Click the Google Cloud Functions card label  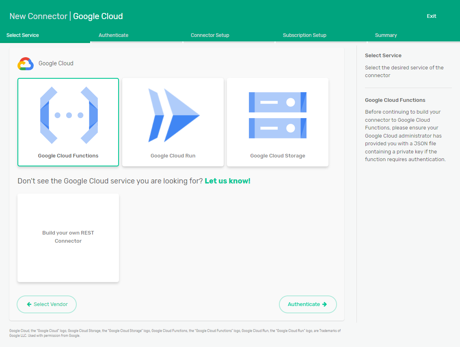click(68, 156)
